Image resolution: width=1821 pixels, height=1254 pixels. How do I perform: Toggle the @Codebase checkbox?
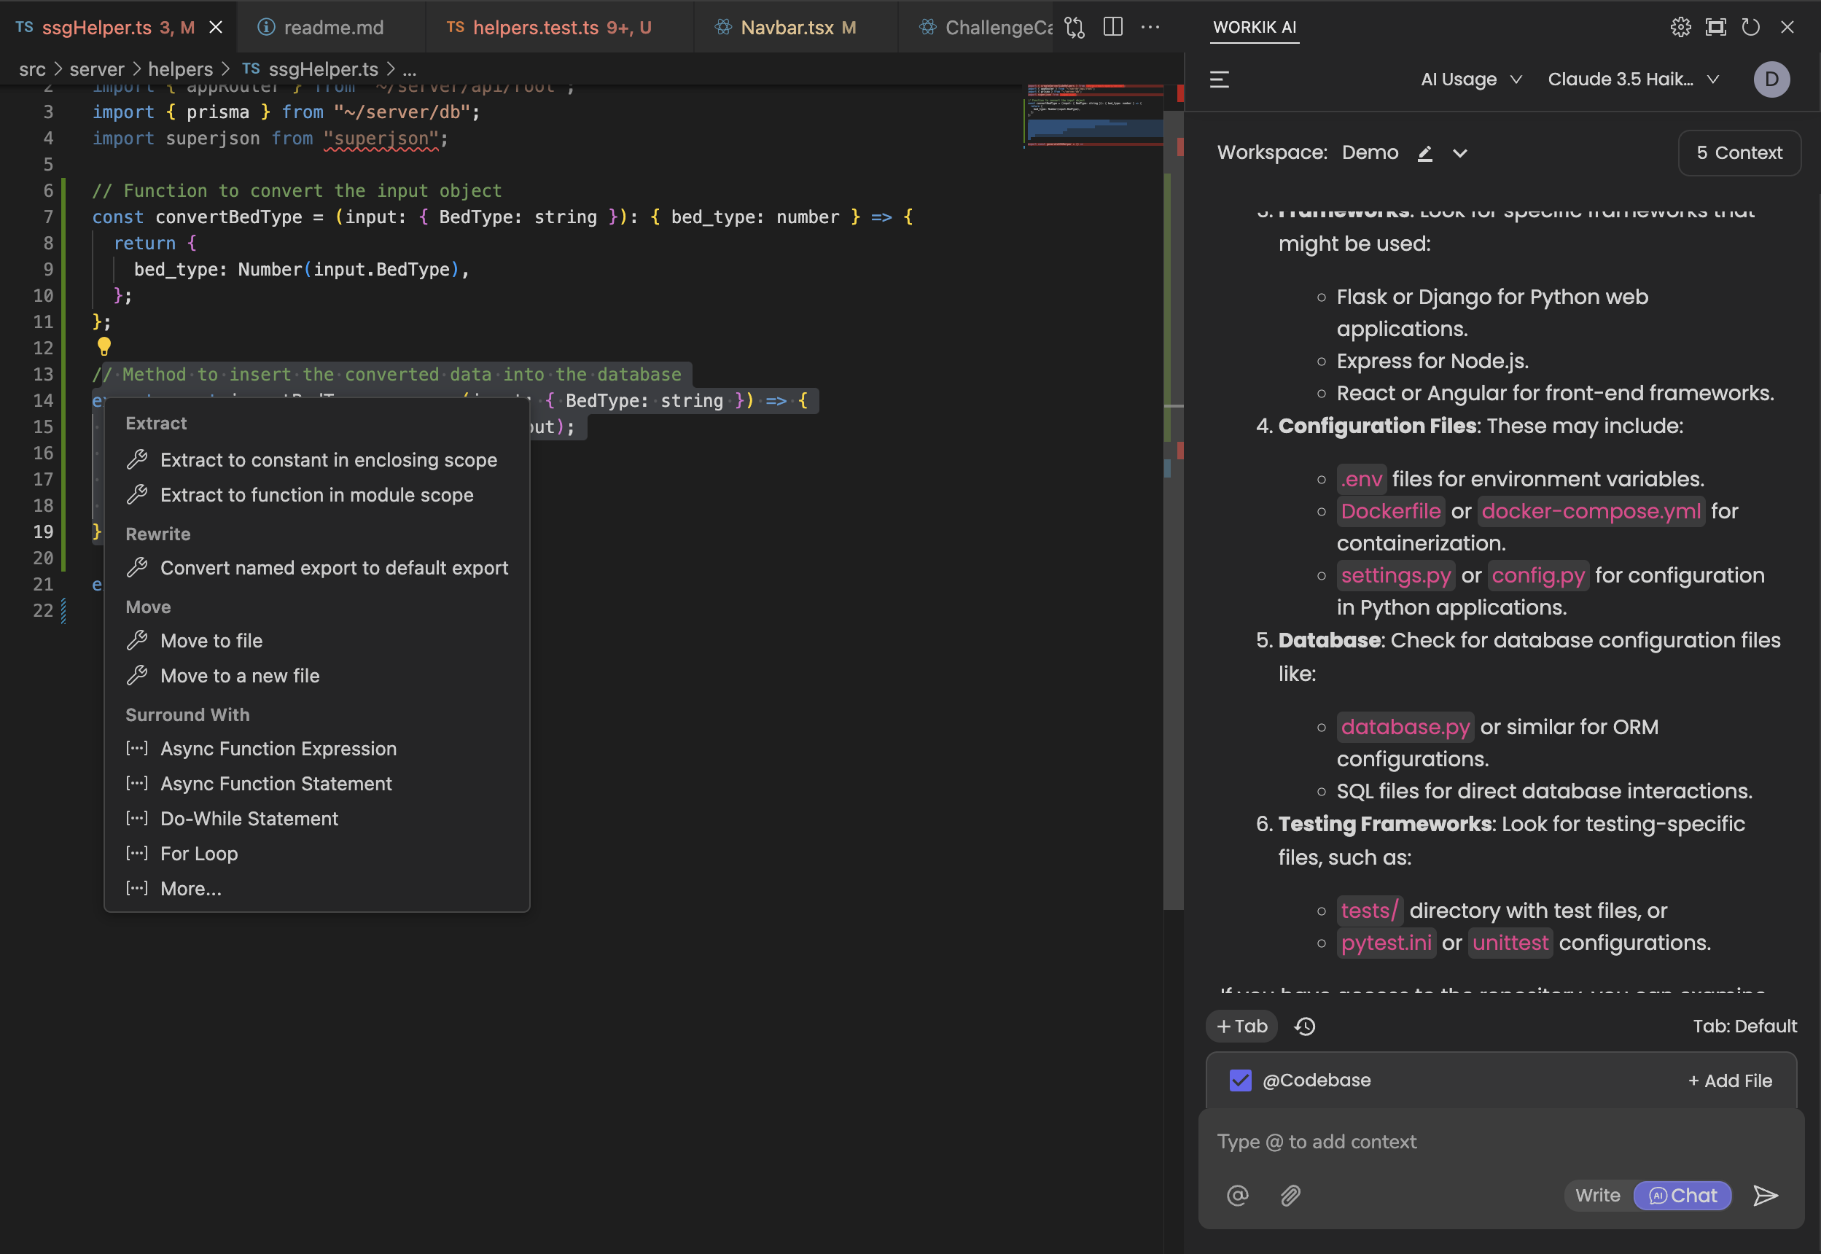click(x=1241, y=1080)
